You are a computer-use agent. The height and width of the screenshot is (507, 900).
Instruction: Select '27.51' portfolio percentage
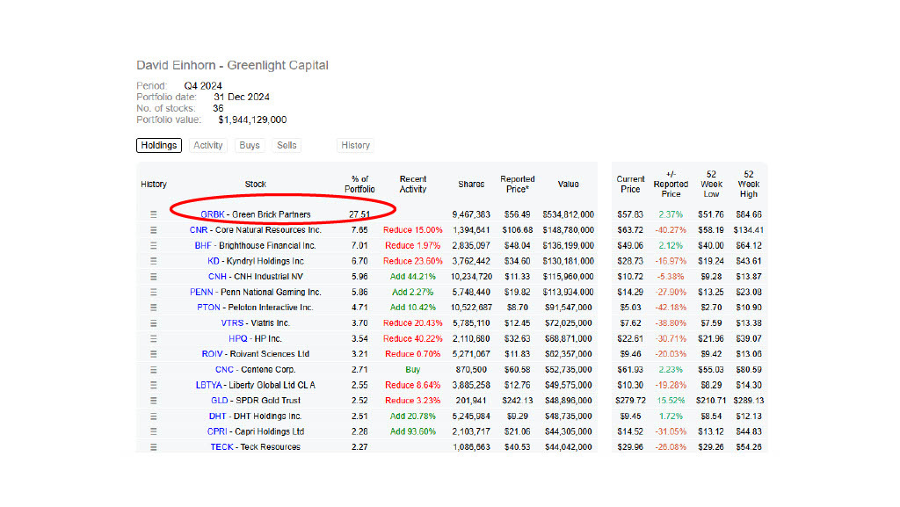(x=359, y=214)
